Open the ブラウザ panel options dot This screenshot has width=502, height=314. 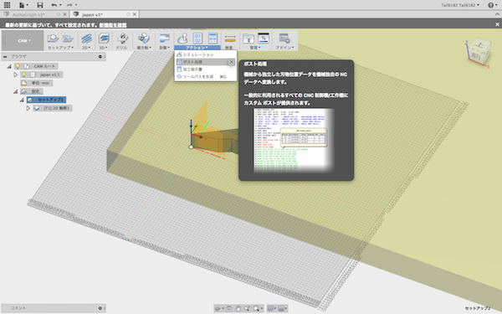pos(100,56)
